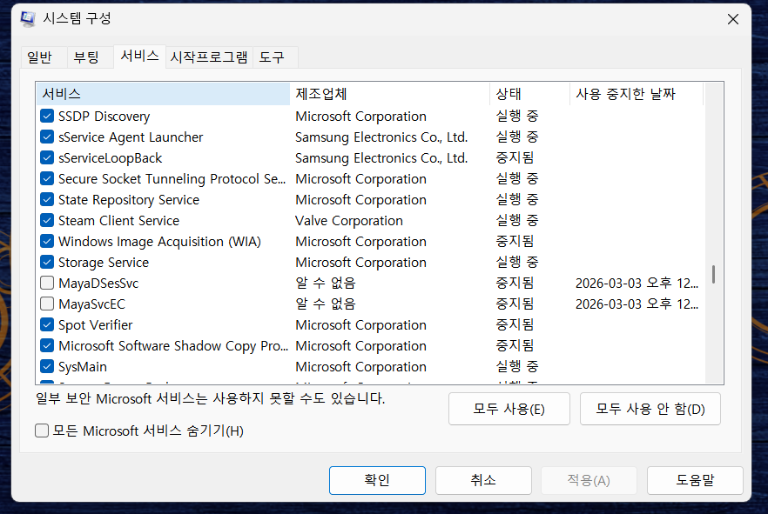768x514 pixels.
Task: Confirm with the 확인 button
Action: tap(377, 480)
